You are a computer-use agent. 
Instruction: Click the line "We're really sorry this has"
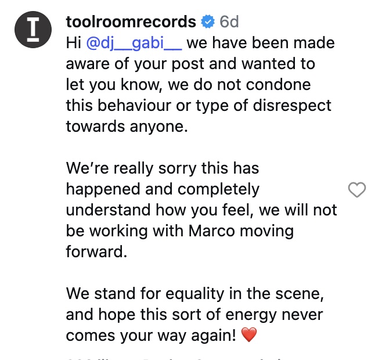pyautogui.click(x=162, y=168)
